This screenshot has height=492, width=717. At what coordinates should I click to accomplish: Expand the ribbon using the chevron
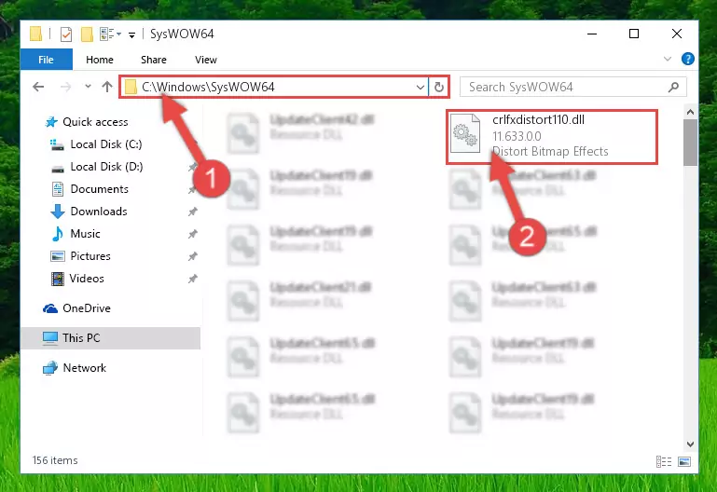point(668,59)
